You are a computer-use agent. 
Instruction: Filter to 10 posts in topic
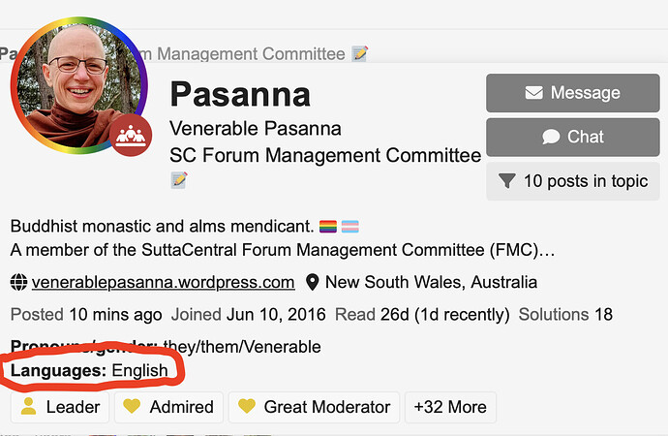pyautogui.click(x=573, y=181)
